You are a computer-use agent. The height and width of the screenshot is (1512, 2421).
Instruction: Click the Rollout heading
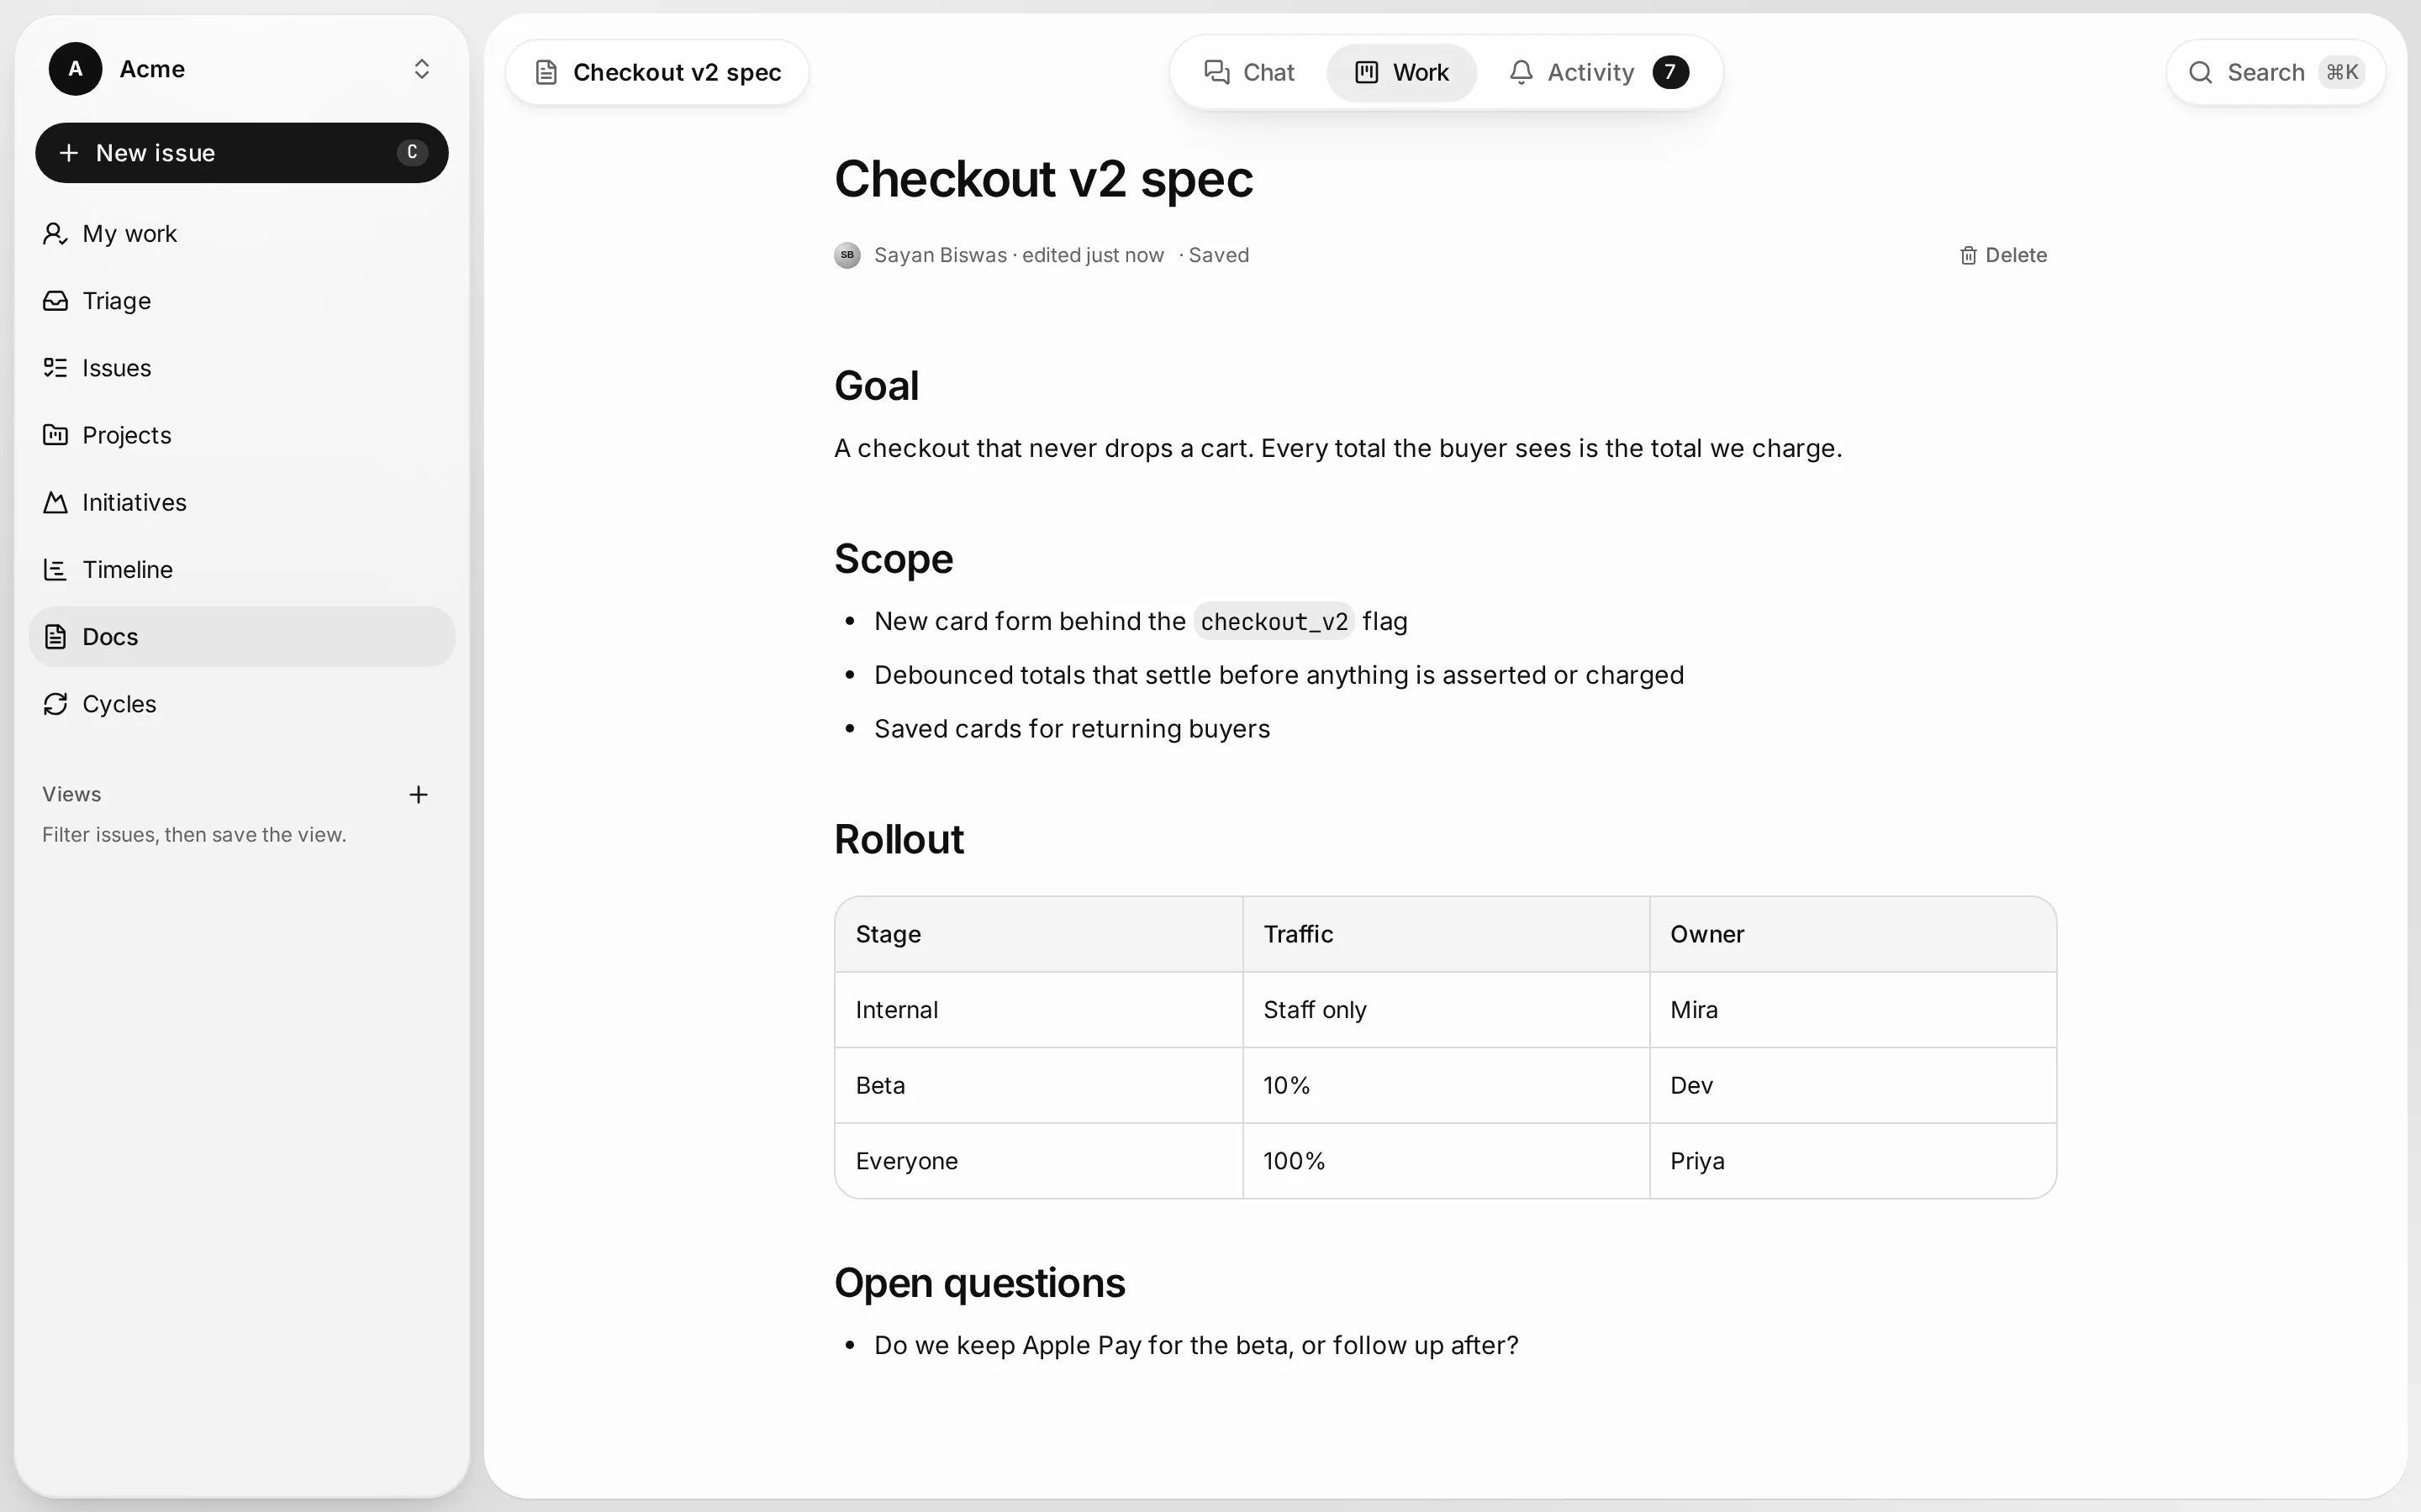point(899,839)
